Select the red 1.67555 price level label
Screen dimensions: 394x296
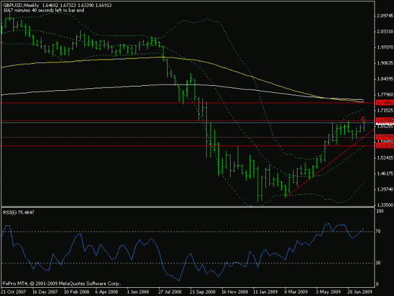pyautogui.click(x=385, y=121)
